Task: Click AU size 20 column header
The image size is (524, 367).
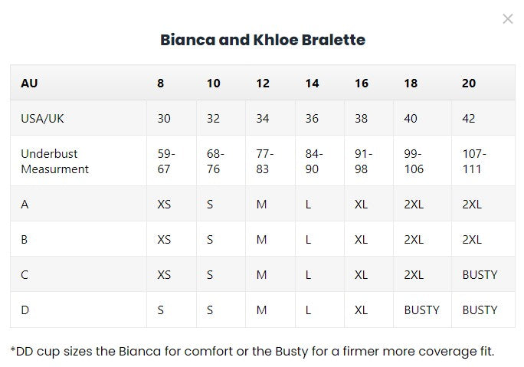Action: pyautogui.click(x=469, y=84)
